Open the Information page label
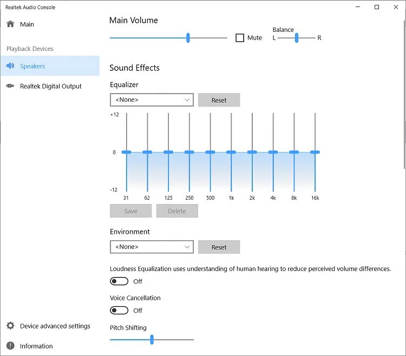 pyautogui.click(x=36, y=346)
